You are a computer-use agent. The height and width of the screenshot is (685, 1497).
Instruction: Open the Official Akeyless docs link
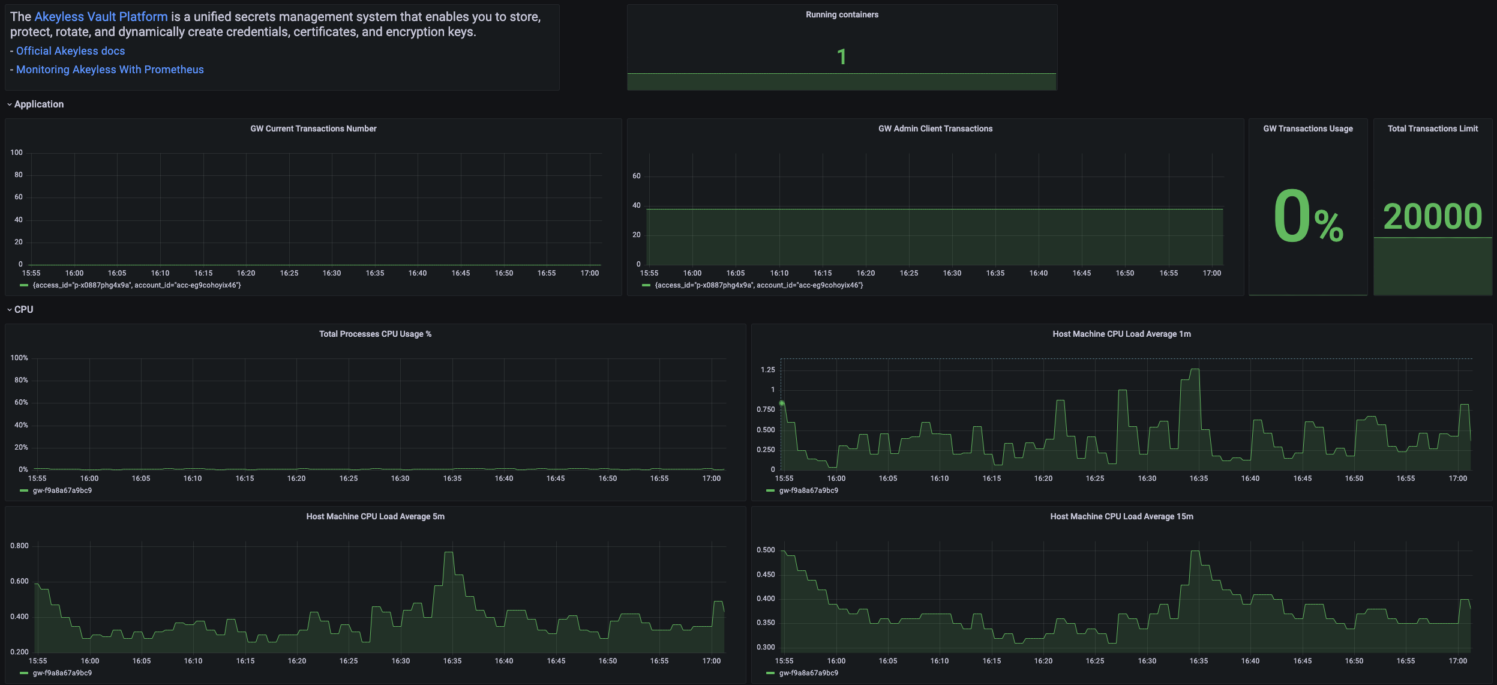click(x=70, y=51)
